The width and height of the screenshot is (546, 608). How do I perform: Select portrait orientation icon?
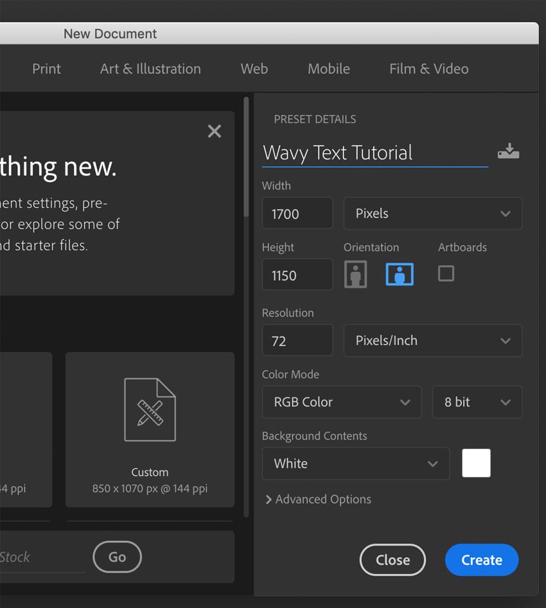355,274
